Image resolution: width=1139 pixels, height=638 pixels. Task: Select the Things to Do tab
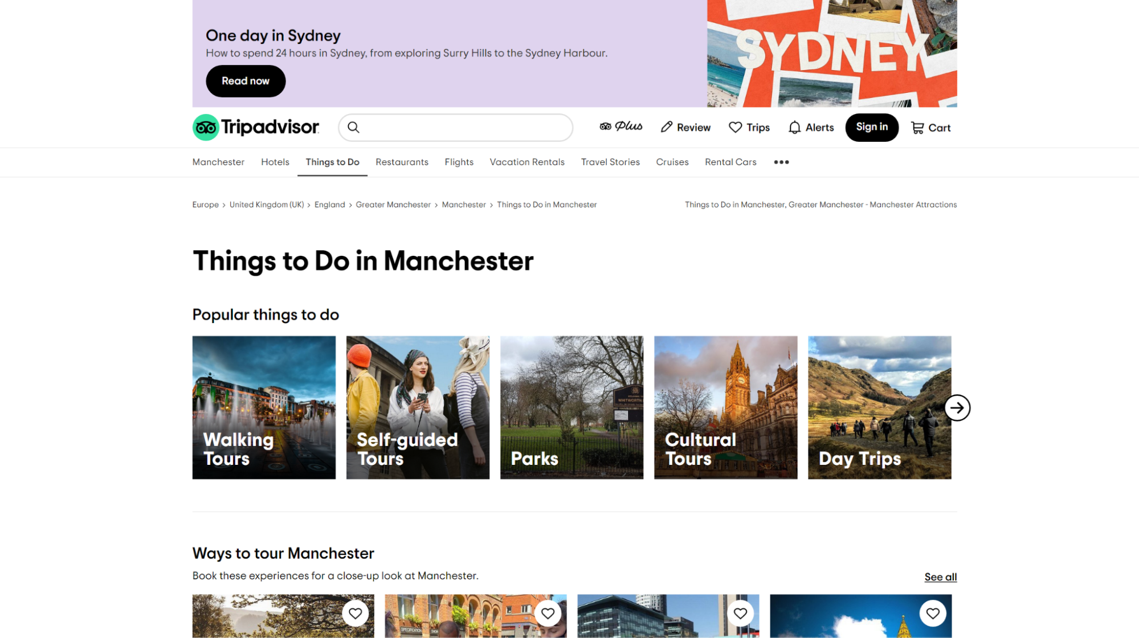[332, 162]
